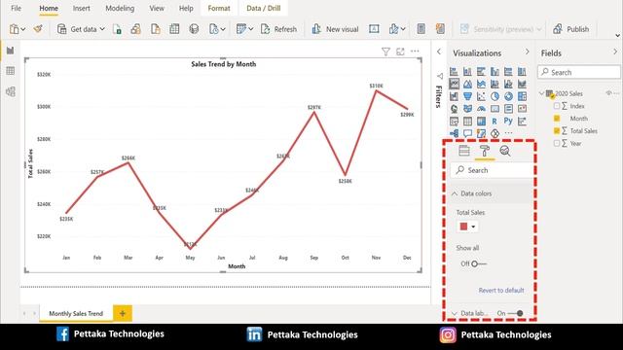The width and height of the screenshot is (623, 350).
Task: Click the Format painter icon in ribbon
Action: [x=38, y=29]
